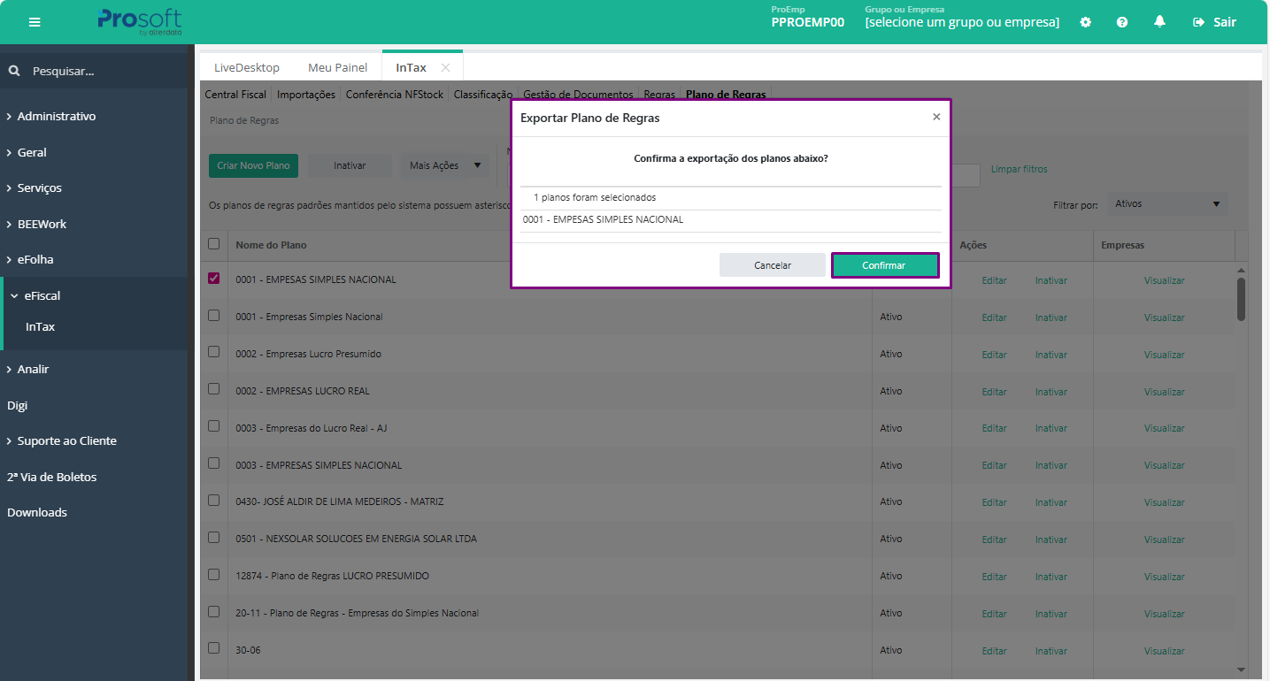Open Digi in the sidebar
The width and height of the screenshot is (1270, 681).
pyautogui.click(x=18, y=405)
